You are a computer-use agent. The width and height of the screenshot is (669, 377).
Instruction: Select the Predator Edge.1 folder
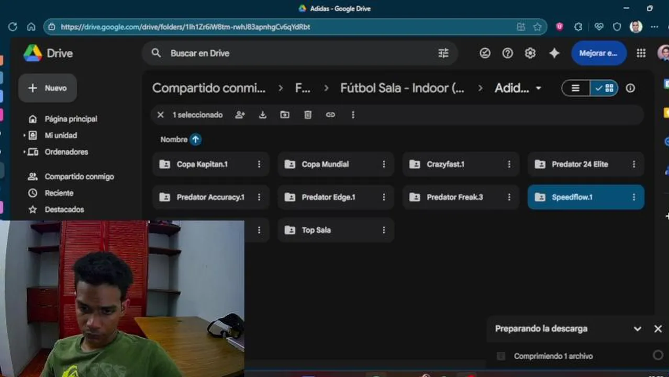(336, 197)
